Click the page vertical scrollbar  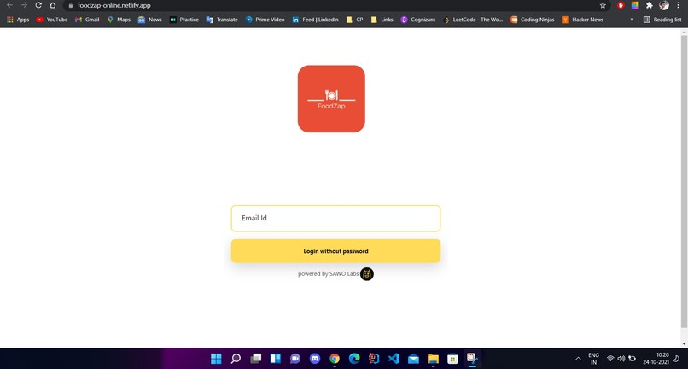tap(684, 182)
